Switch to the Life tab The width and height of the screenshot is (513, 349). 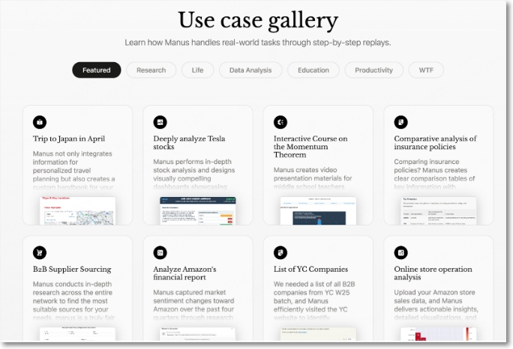[197, 70]
